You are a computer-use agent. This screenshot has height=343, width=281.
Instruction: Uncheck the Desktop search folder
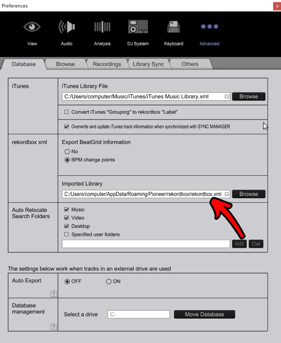point(66,226)
